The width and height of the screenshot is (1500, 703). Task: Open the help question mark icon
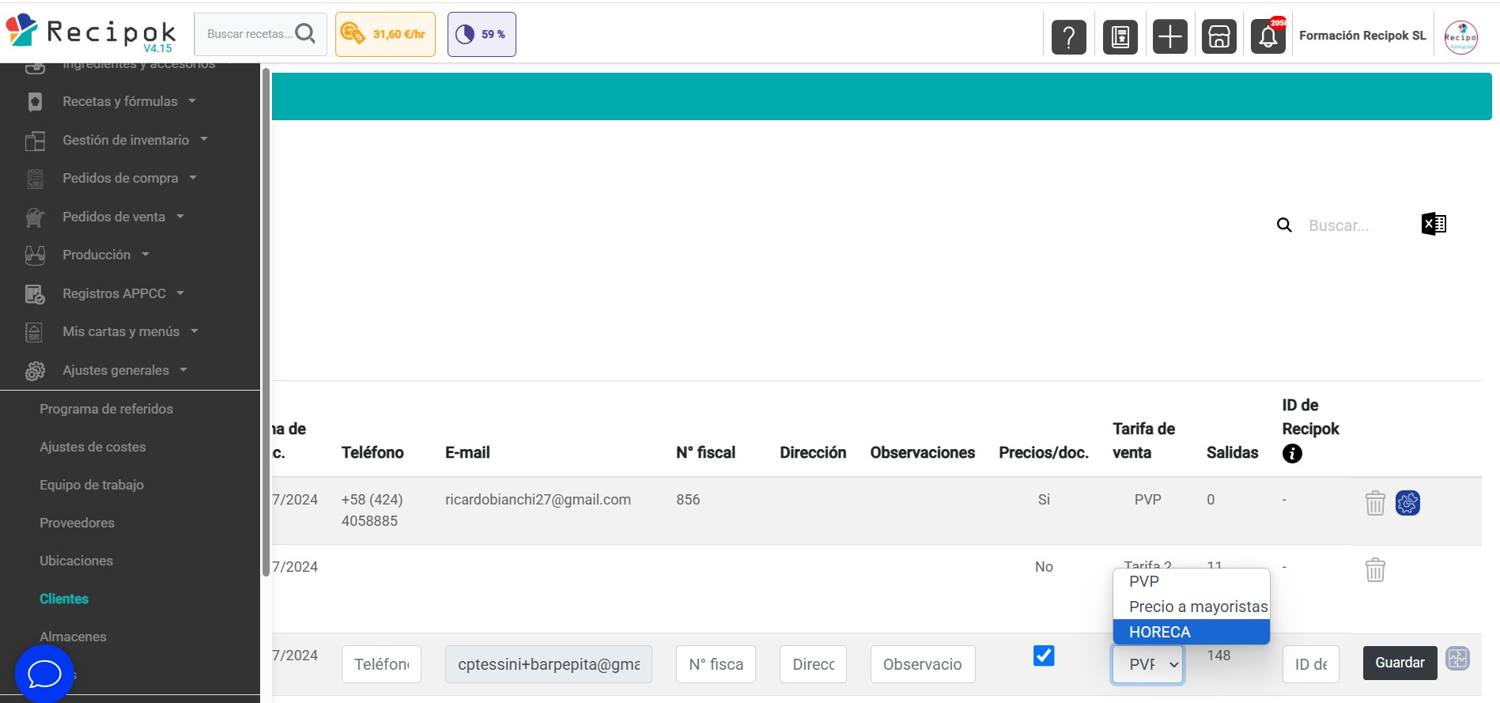1068,36
